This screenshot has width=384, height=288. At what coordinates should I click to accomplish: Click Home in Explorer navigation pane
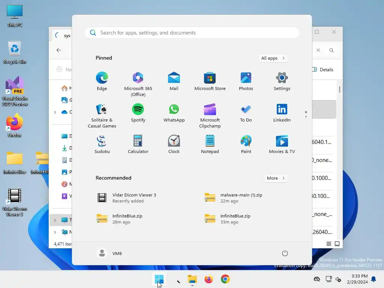[x=67, y=88]
